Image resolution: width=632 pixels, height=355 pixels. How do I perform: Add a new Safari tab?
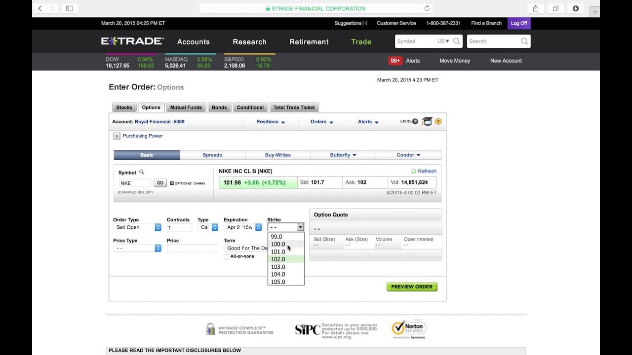click(595, 11)
